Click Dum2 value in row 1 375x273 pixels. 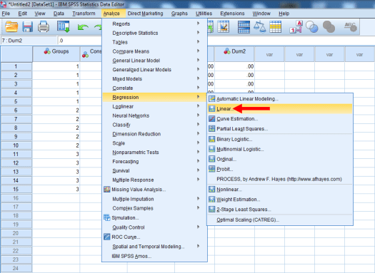[234, 66]
